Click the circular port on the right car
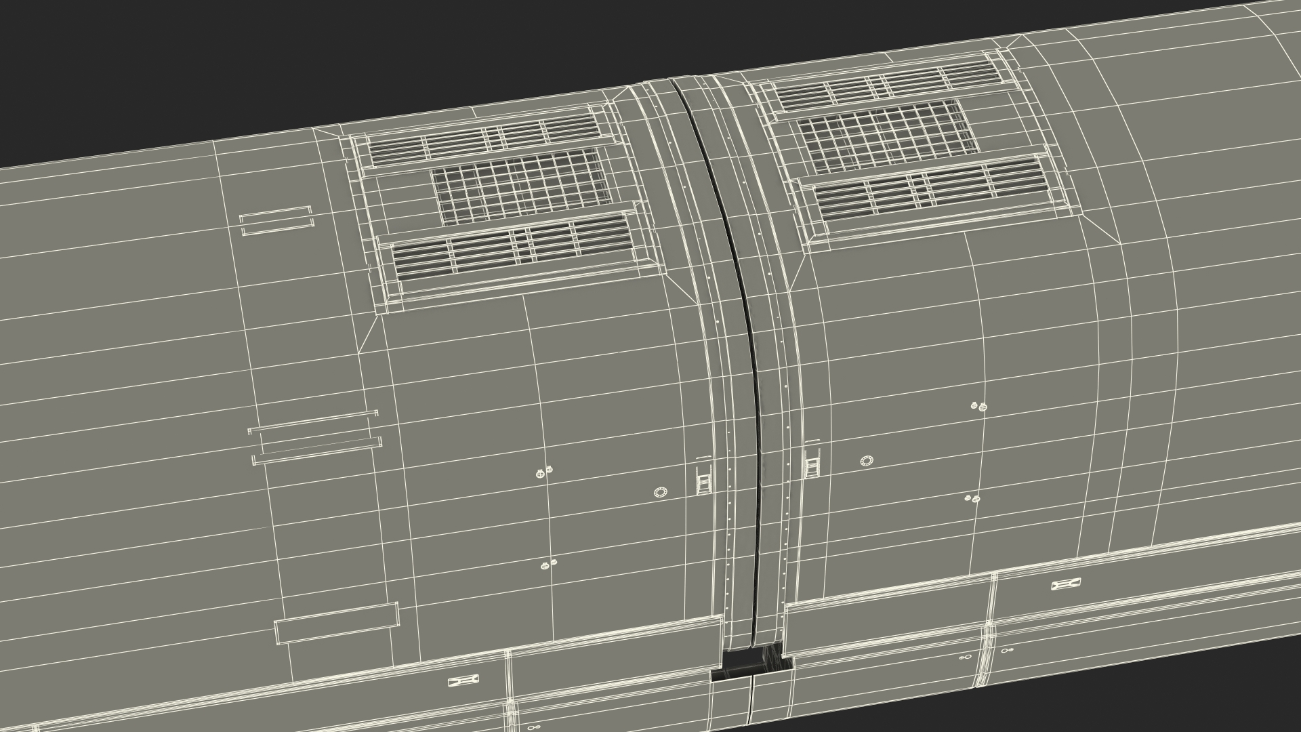Screen dimensions: 1301x732 [866, 462]
